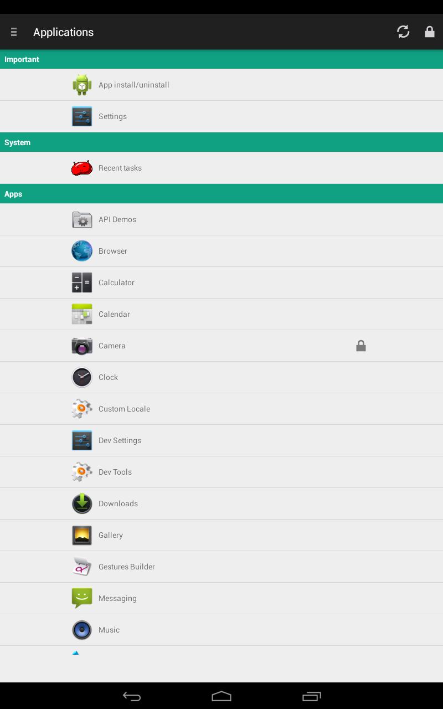Screen dimensions: 443x709
Task: Tap the Camera app icon
Action: coord(82,346)
